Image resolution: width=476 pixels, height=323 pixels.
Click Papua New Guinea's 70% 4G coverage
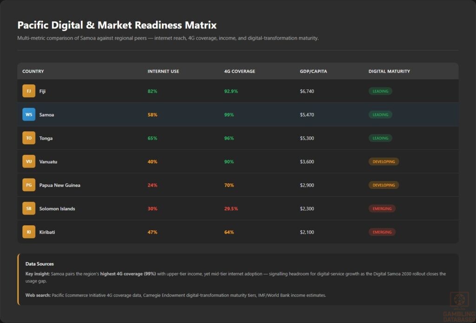[229, 185]
